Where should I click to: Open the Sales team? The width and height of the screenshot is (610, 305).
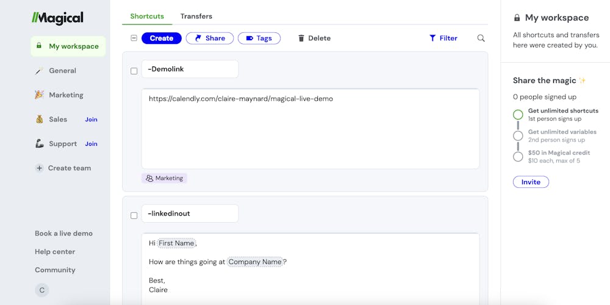(57, 120)
